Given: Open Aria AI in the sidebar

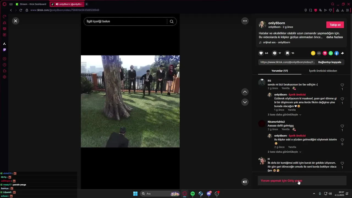Looking at the screenshot, I should pyautogui.click(x=4, y=44).
